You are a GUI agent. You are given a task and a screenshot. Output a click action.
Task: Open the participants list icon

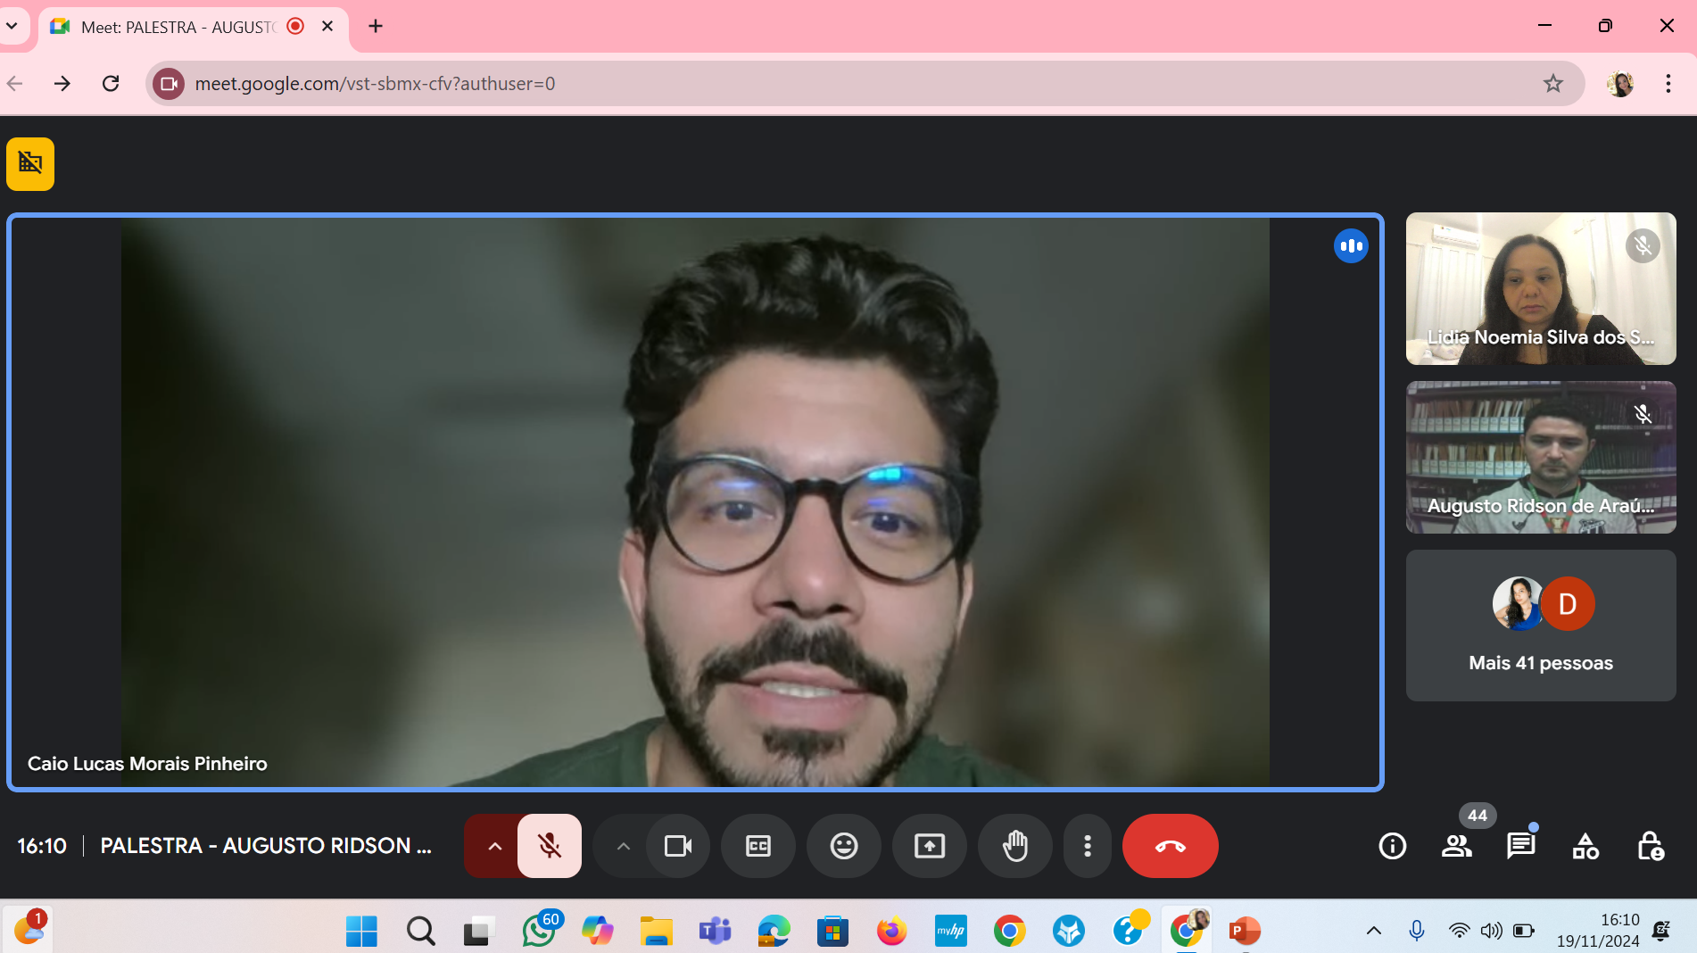[1456, 845]
